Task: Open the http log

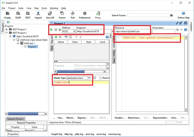Action: coord(68,134)
